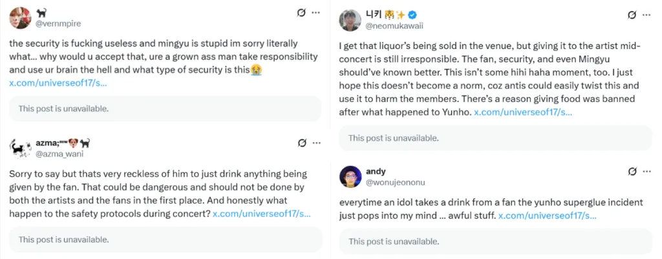This screenshot has height=259, width=662.
Task: Click the Grok icon on andy's post
Action: click(x=631, y=172)
